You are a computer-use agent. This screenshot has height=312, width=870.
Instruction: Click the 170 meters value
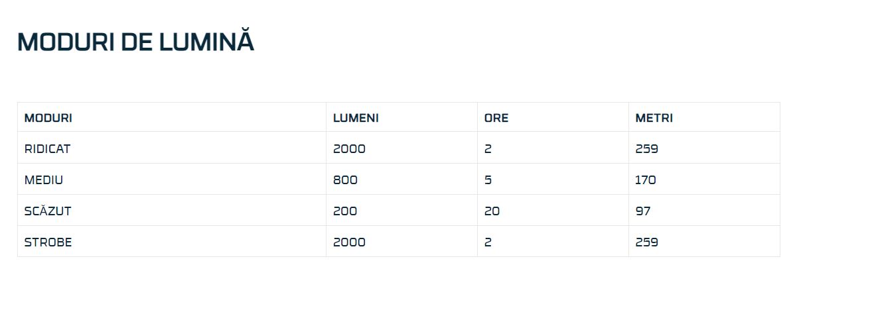point(646,180)
